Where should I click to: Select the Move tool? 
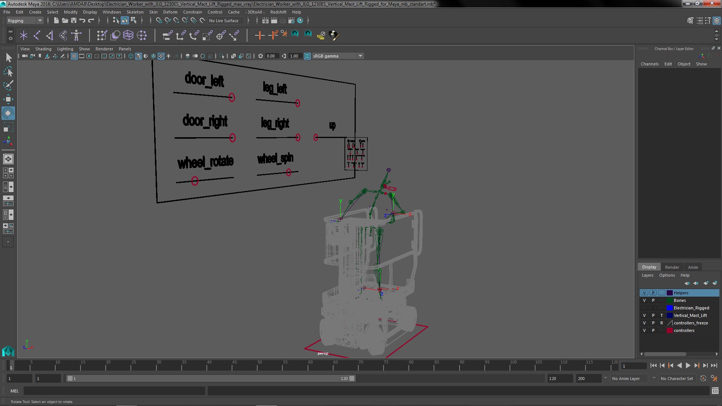pyautogui.click(x=8, y=99)
